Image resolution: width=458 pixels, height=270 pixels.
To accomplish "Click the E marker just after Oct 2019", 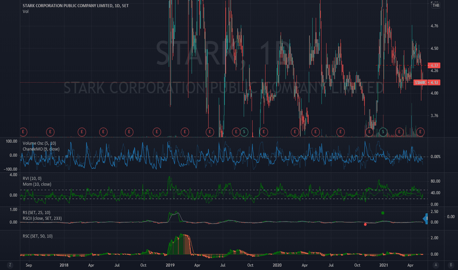I will [264, 132].
